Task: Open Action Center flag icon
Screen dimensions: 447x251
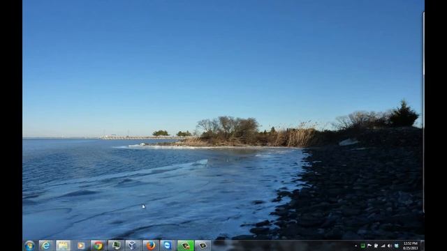Action: tap(369, 245)
